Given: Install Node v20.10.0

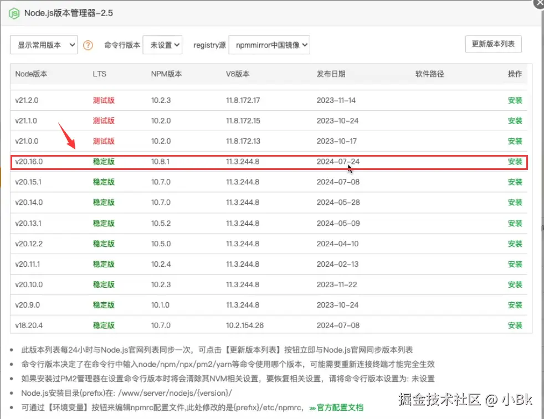Looking at the screenshot, I should pyautogui.click(x=515, y=284).
